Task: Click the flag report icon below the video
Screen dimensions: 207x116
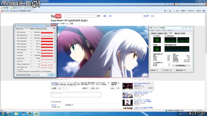Action: (x=118, y=88)
